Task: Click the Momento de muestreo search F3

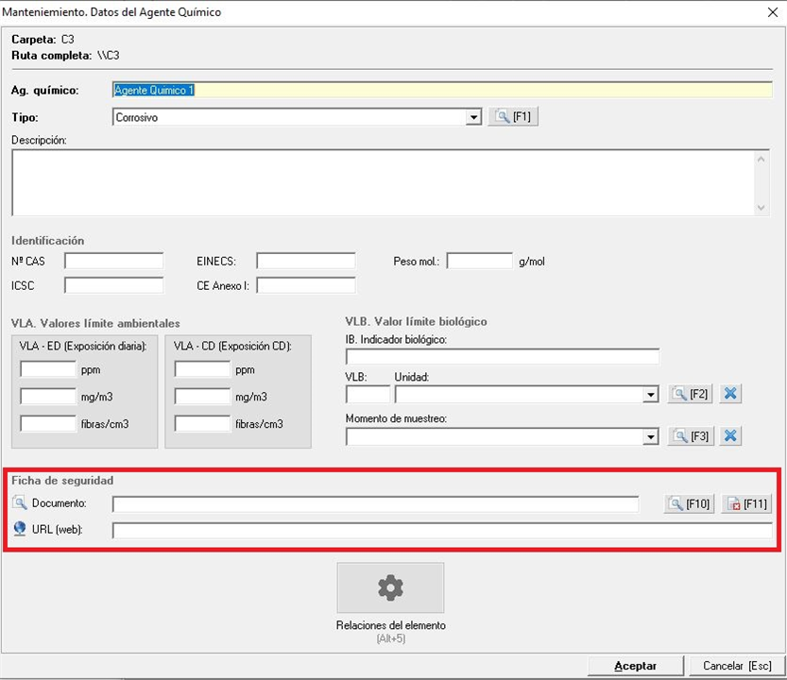Action: click(690, 436)
